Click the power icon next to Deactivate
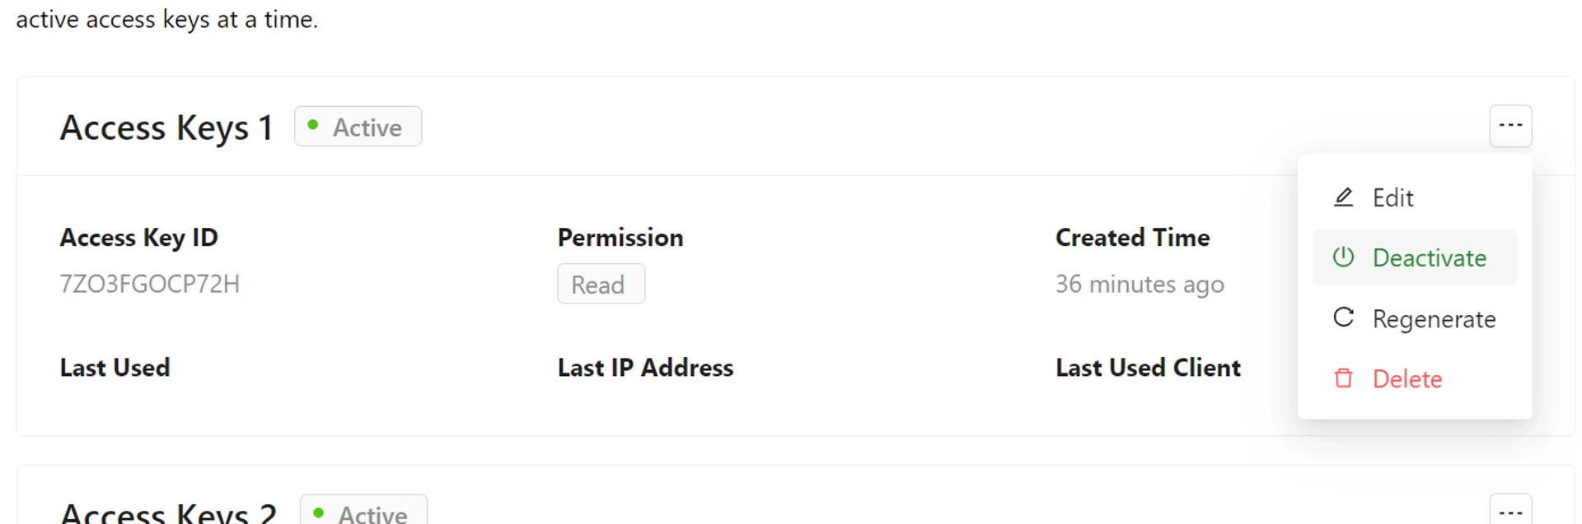This screenshot has width=1582, height=524. pos(1344,257)
